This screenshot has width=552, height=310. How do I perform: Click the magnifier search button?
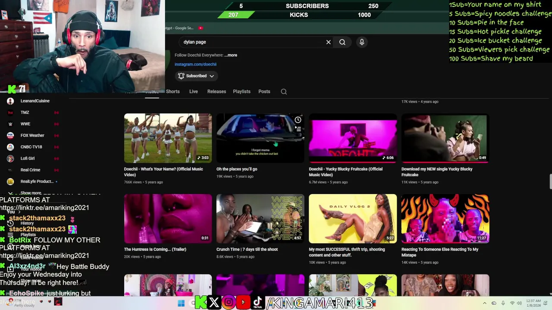[x=342, y=42]
